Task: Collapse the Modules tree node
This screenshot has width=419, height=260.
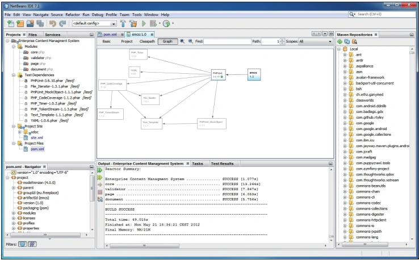Action: [x=14, y=47]
